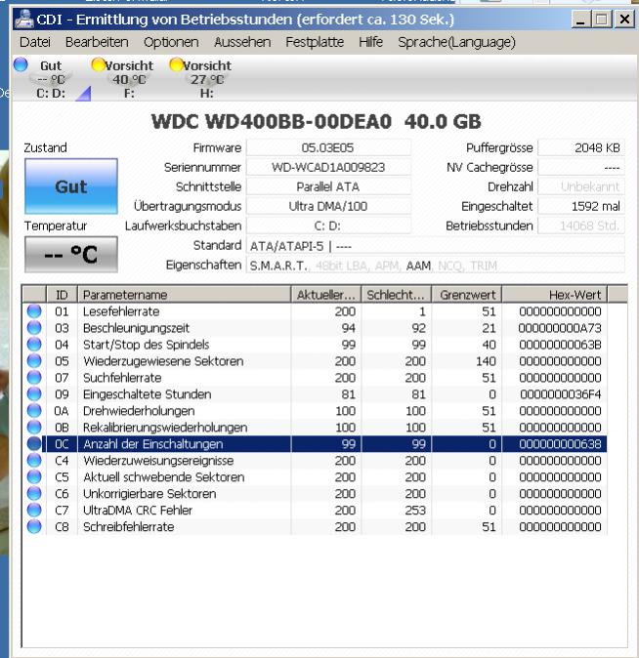Click the Drehzahl value Unbekannt
Image resolution: width=639 pixels, height=658 pixels.
tap(581, 186)
